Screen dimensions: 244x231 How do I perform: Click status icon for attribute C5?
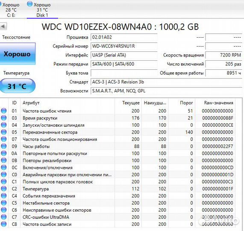click(x=4, y=203)
